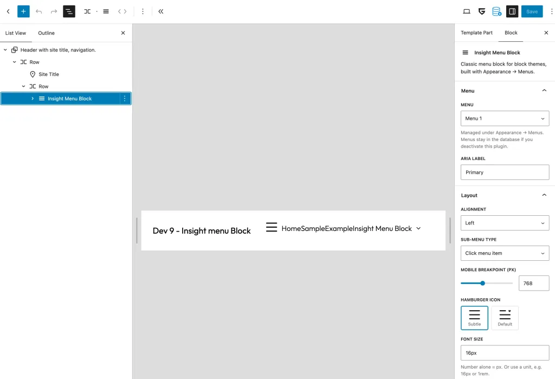The image size is (555, 379).
Task: Undo the last change
Action: [38, 11]
